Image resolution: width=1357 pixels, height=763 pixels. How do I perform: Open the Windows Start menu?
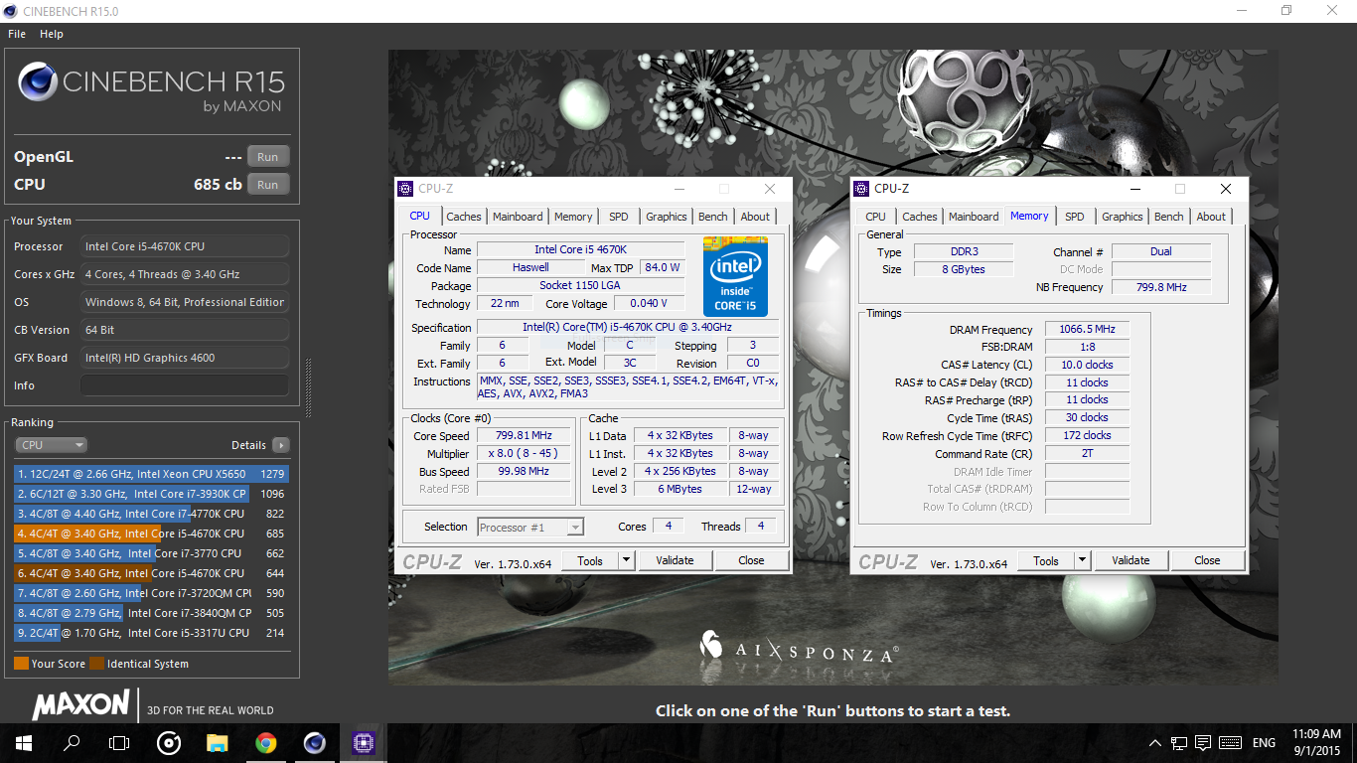pos(23,743)
